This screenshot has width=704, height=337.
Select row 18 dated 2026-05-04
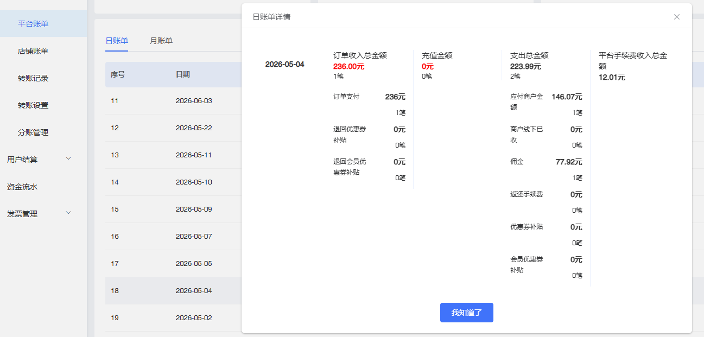click(173, 291)
